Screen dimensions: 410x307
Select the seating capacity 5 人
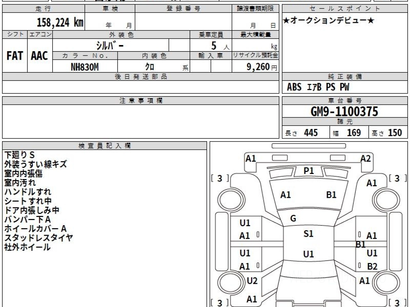(220, 46)
